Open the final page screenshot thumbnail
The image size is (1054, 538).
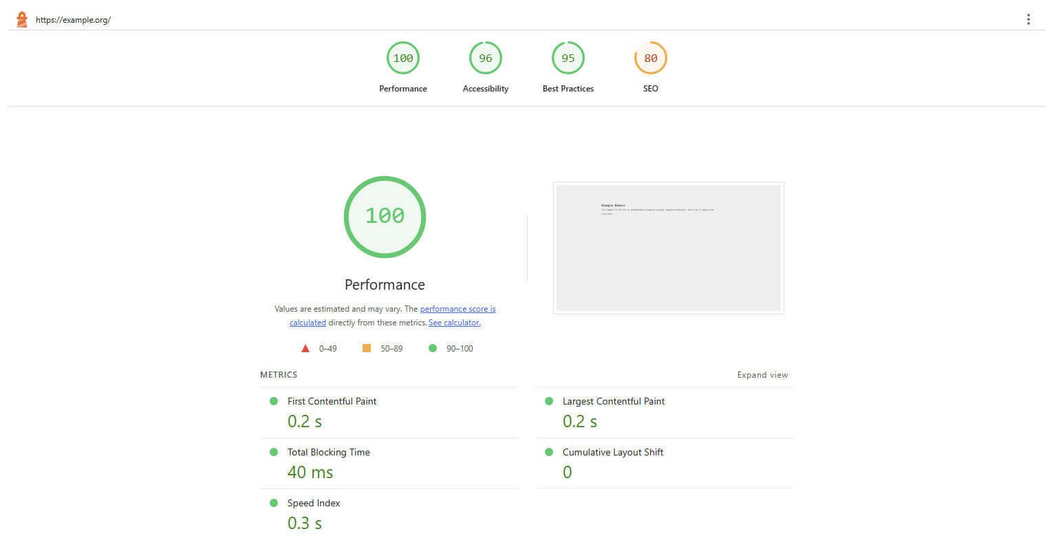(669, 248)
